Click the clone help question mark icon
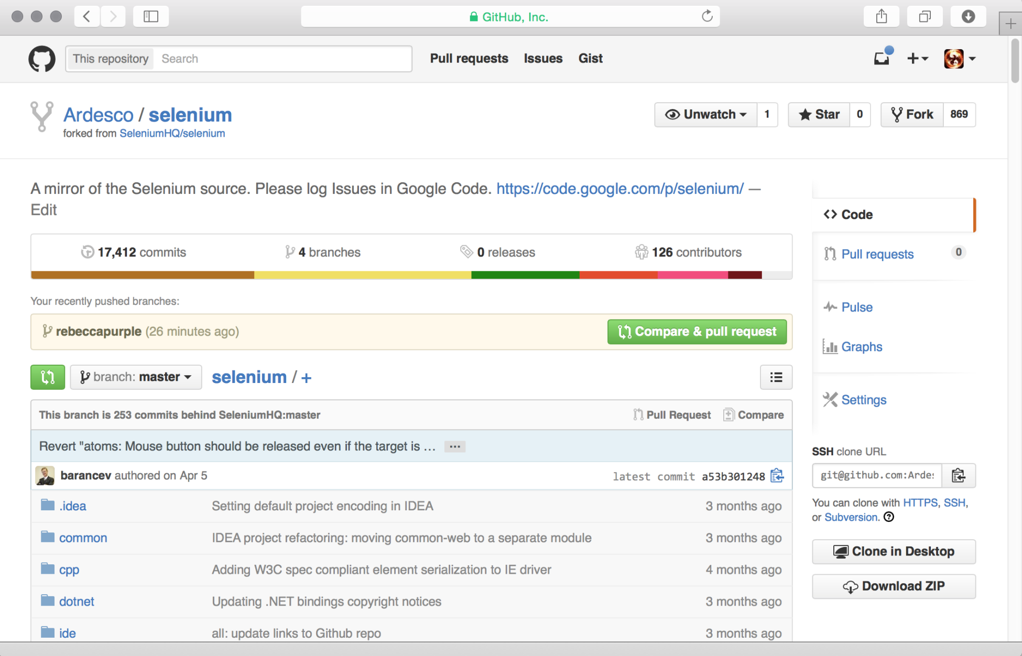Screen dimensions: 1022x656 click(889, 517)
